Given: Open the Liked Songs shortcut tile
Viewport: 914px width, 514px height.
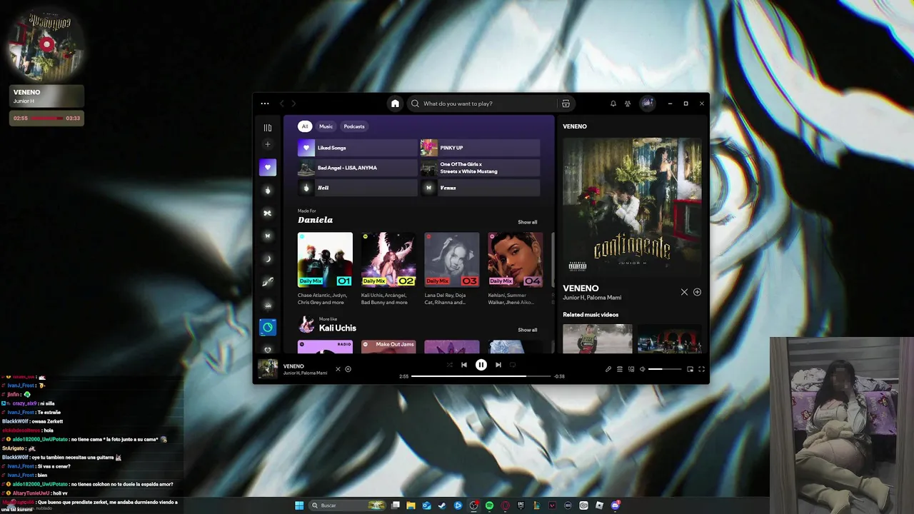Looking at the screenshot, I should 358,148.
